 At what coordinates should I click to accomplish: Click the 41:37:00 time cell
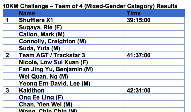[139, 55]
